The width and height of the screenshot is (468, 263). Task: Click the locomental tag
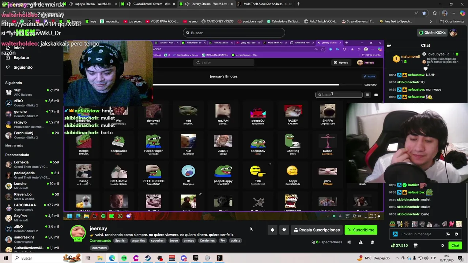click(x=99, y=248)
